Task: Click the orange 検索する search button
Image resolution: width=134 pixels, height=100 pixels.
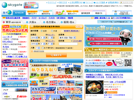Action: click(56, 55)
